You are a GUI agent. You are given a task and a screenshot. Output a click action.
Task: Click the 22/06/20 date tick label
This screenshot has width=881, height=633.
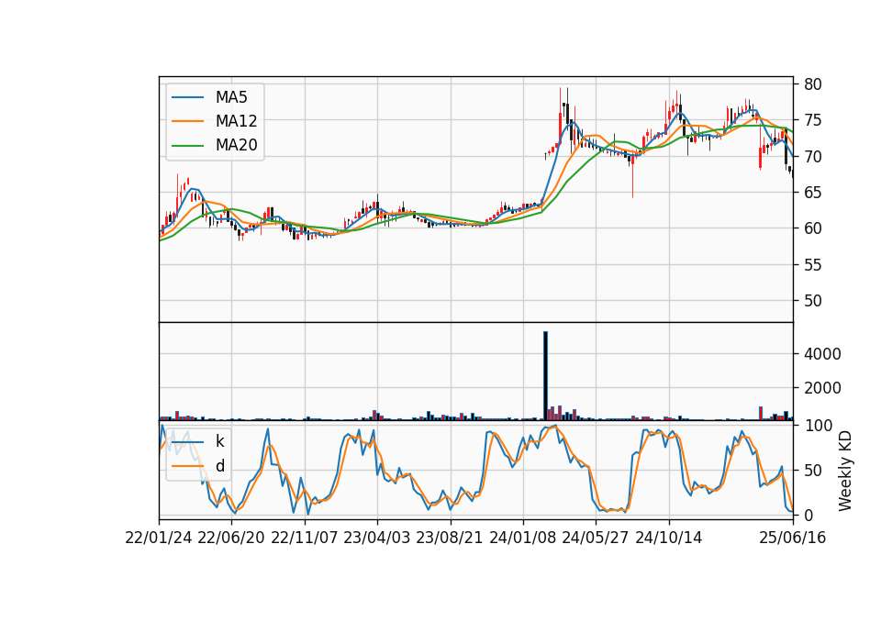(231, 539)
